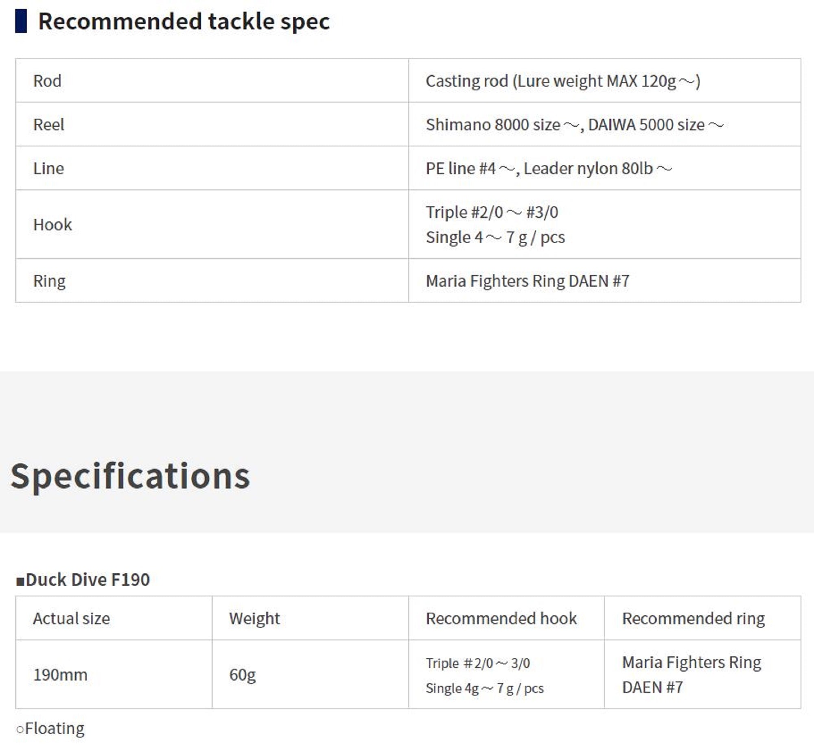814x751 pixels.
Task: Select the 60g weight cell
Action: coord(242,675)
